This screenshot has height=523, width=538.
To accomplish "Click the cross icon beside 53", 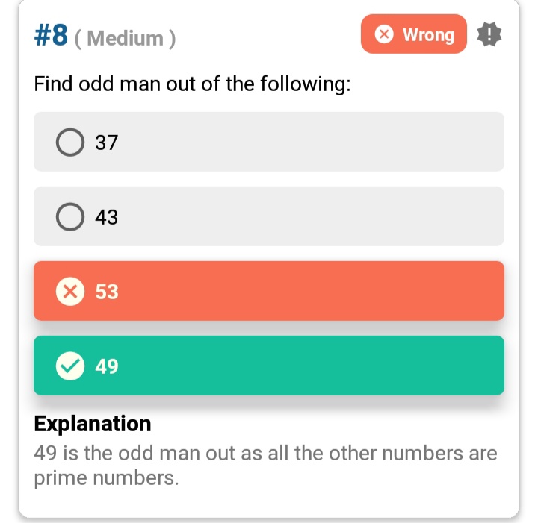I will tap(69, 292).
